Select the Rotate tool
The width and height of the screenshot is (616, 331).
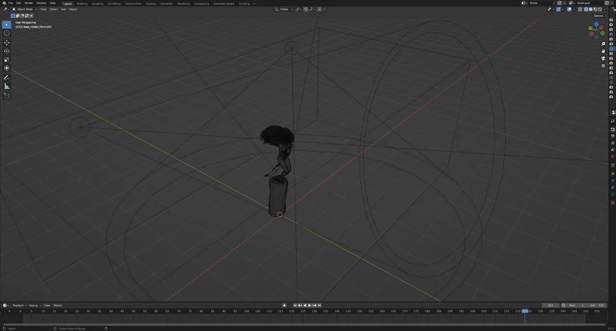(7, 51)
